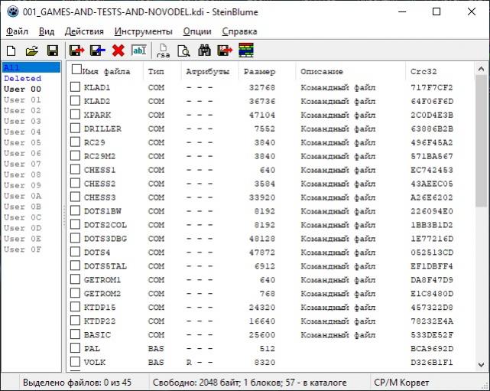Open the Инструменты menu
The width and height of the screenshot is (490, 391).
[x=143, y=31]
